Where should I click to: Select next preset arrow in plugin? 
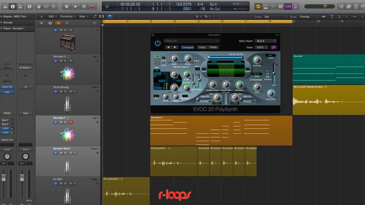[x=175, y=47]
